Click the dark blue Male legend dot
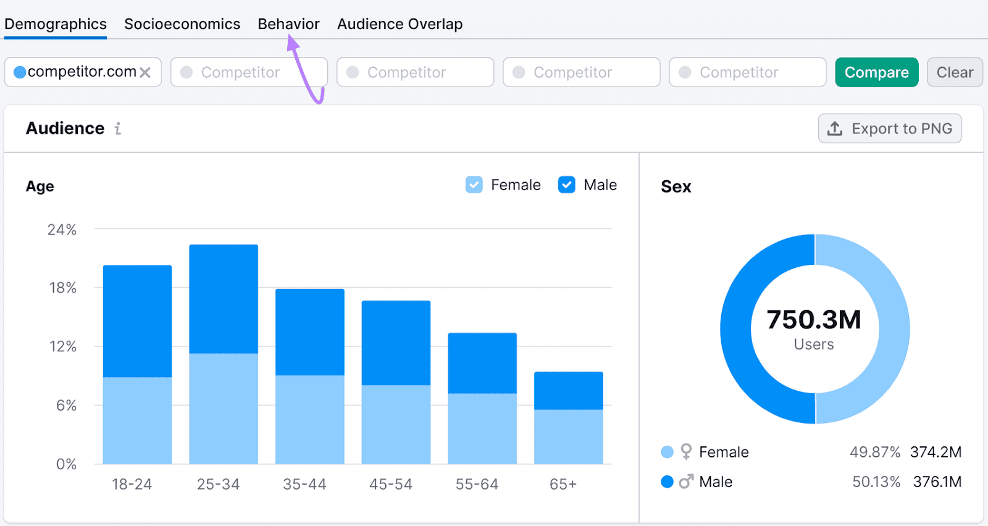988x526 pixels. [667, 482]
